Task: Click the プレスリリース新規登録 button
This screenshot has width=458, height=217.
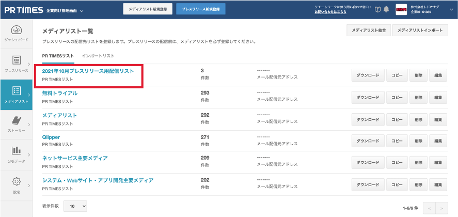Action: [x=201, y=9]
